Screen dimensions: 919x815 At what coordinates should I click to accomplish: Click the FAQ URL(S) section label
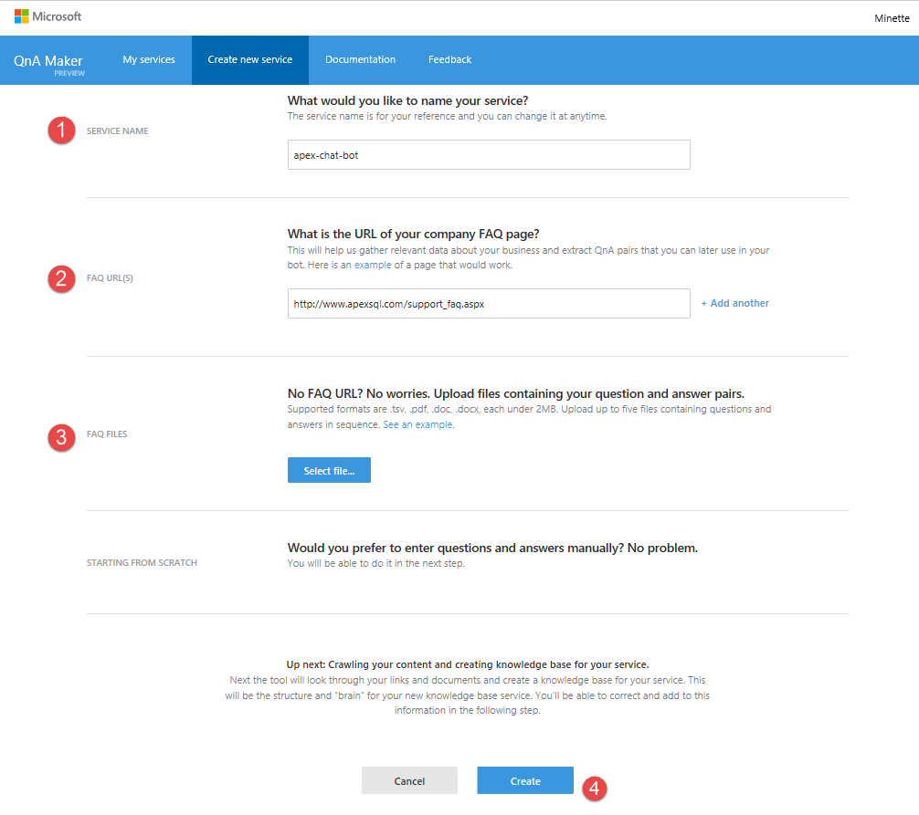[x=110, y=278]
